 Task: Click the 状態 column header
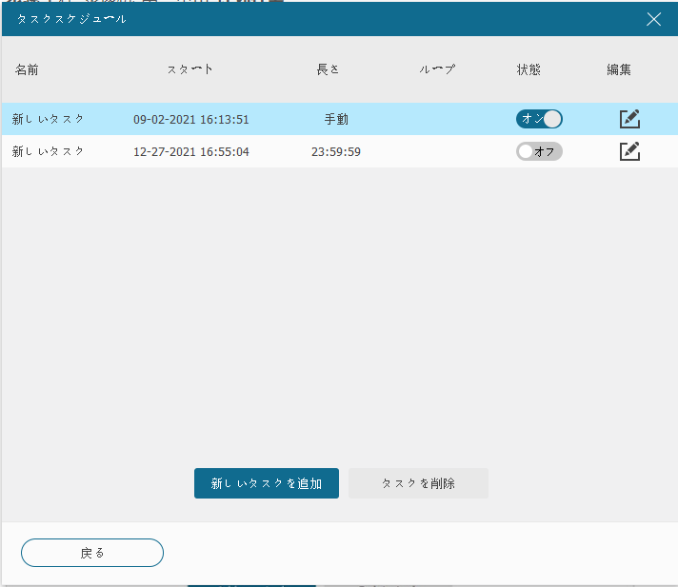click(528, 69)
